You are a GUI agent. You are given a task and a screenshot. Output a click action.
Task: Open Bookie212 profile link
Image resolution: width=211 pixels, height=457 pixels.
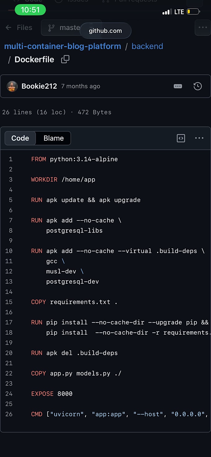(x=39, y=86)
